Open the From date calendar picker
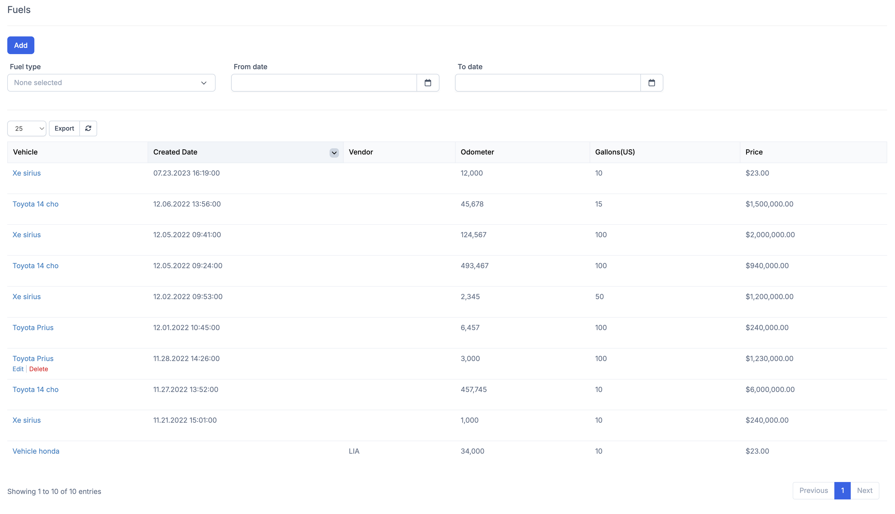 click(427, 83)
